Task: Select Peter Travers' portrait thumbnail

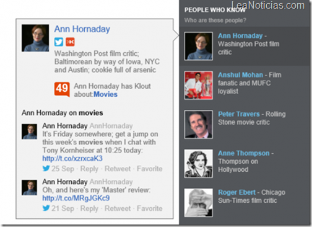Action: click(199, 125)
